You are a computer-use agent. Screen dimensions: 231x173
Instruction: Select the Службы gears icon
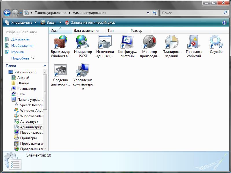pos(216,42)
